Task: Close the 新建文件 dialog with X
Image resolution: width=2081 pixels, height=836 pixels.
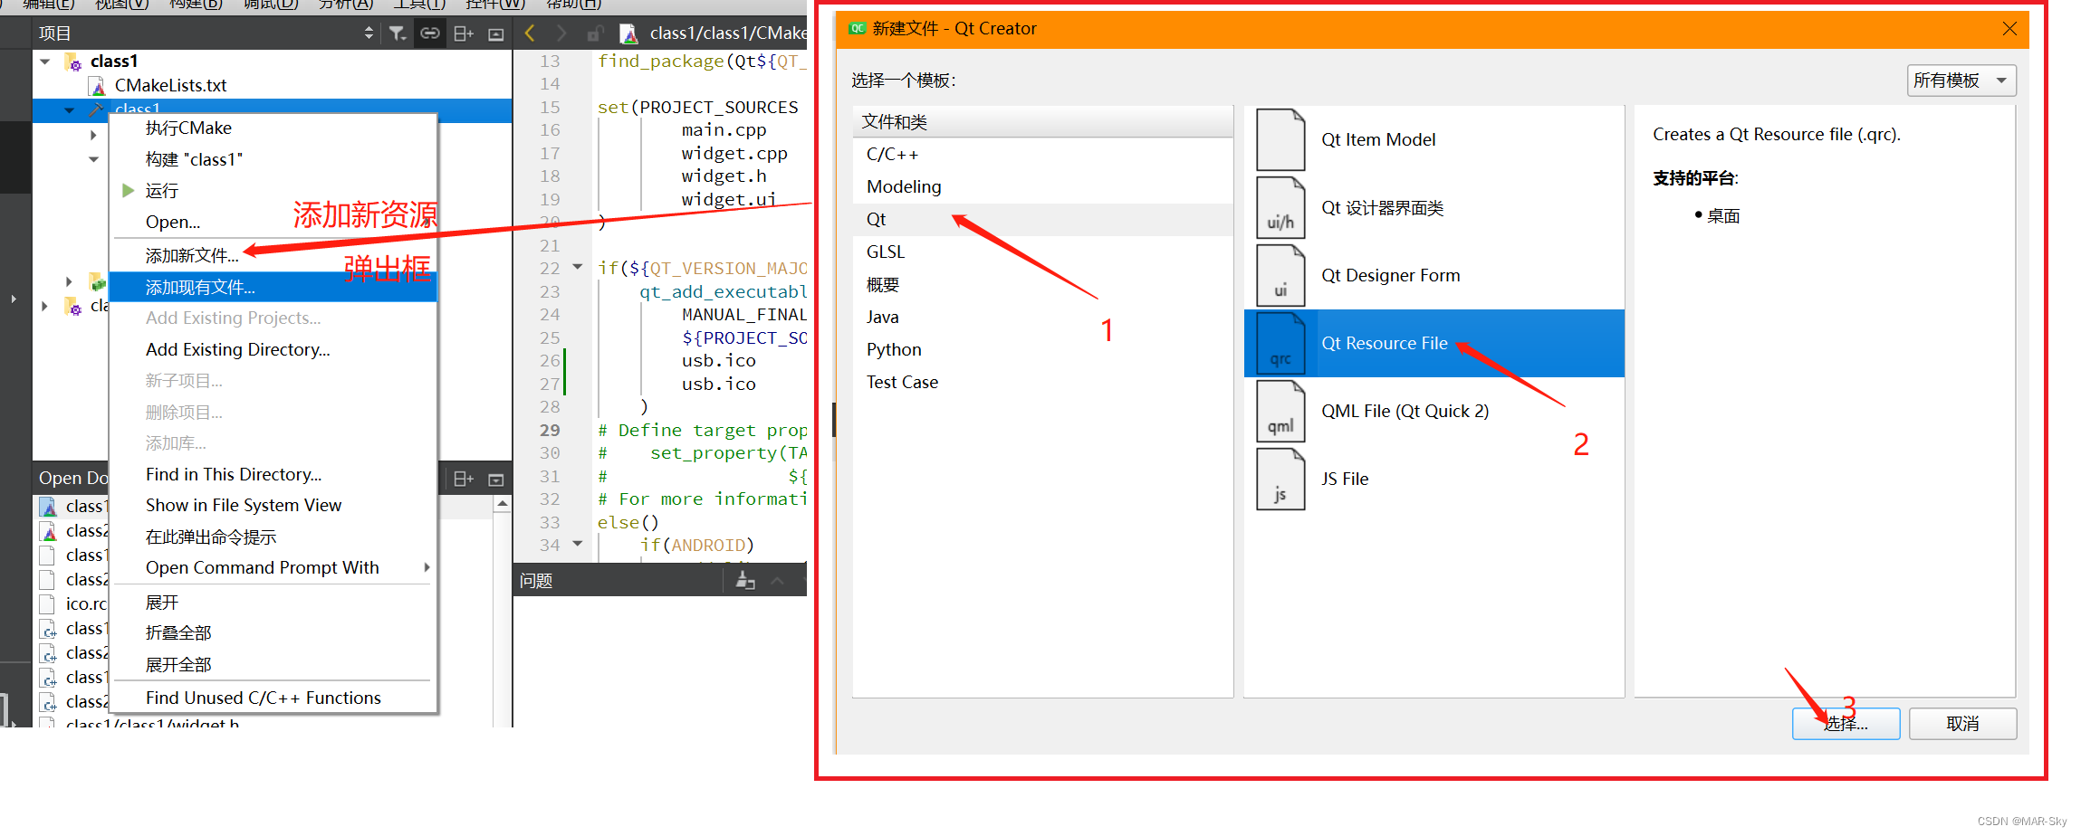Action: click(x=2009, y=28)
